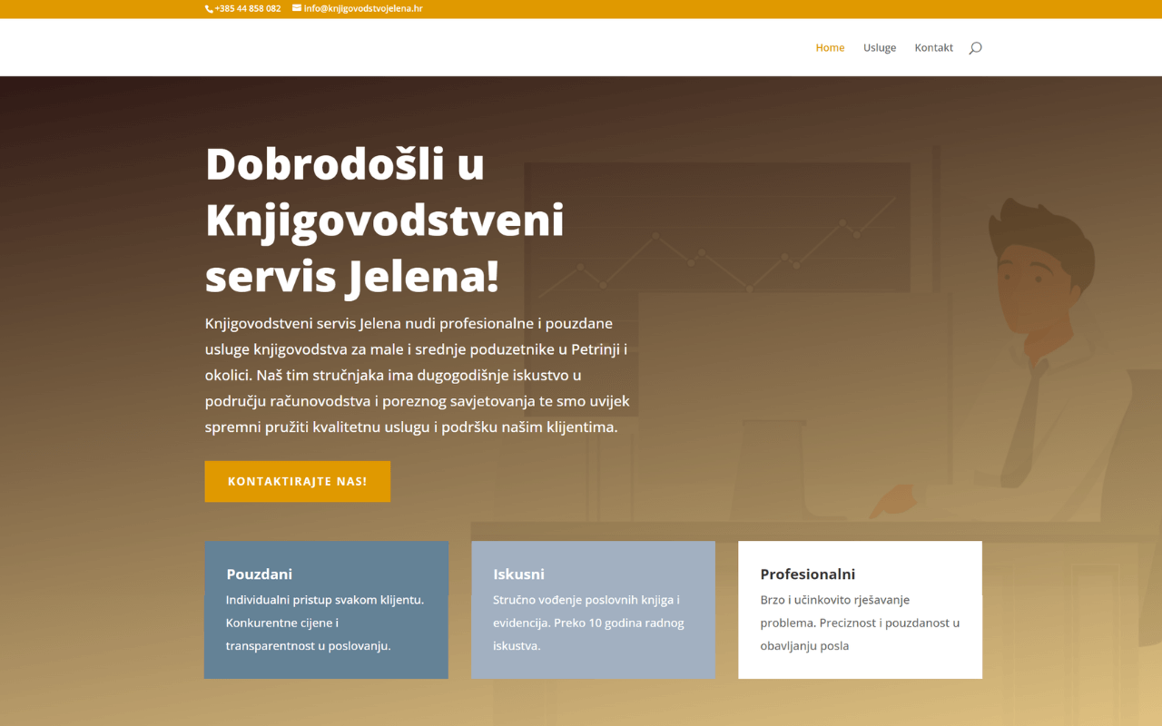Click the envelope icon beside the email address
Viewport: 1162px width, 726px height.
(297, 8)
